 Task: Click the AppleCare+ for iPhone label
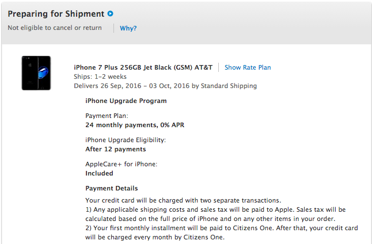(122, 164)
